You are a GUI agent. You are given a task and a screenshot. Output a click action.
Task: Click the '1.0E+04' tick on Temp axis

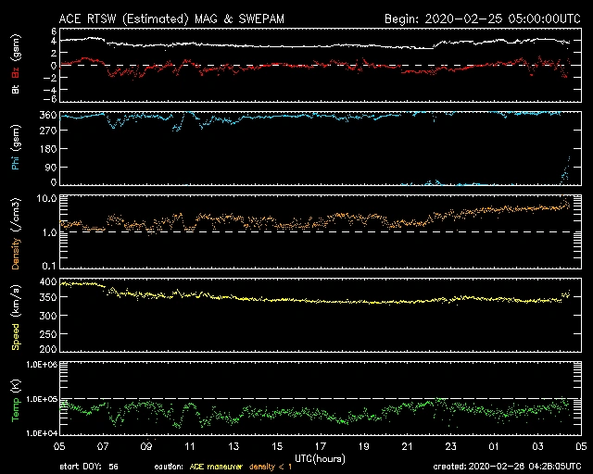(x=42, y=433)
